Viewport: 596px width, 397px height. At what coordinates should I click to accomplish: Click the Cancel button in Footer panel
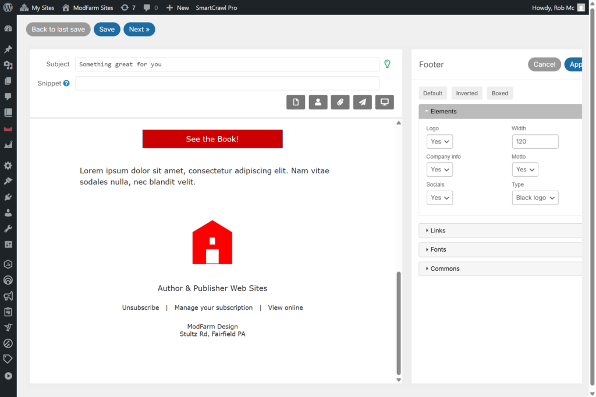tap(544, 65)
